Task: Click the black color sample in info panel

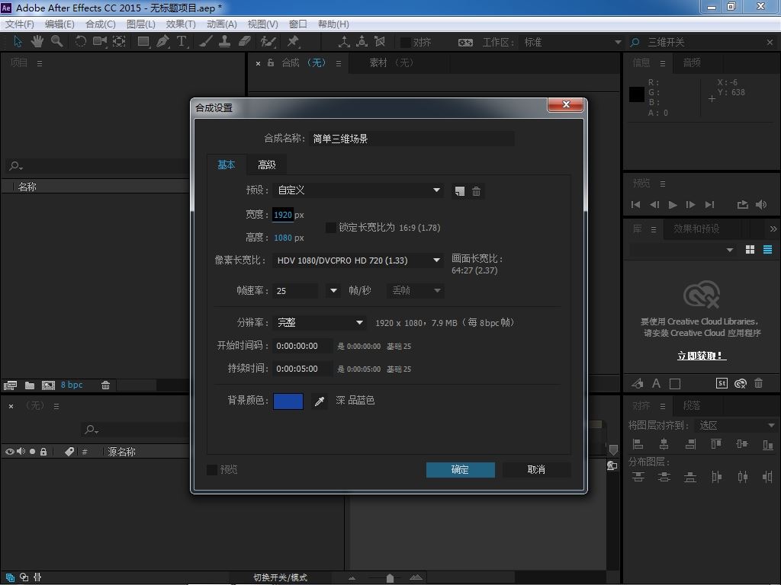Action: [637, 94]
